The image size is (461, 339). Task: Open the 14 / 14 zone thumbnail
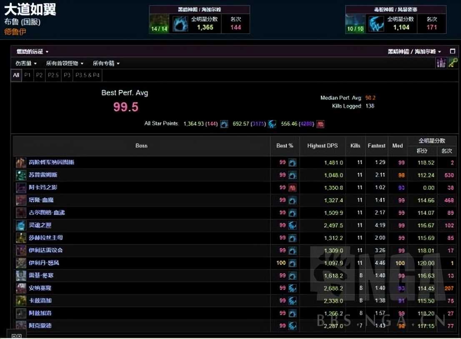point(159,23)
